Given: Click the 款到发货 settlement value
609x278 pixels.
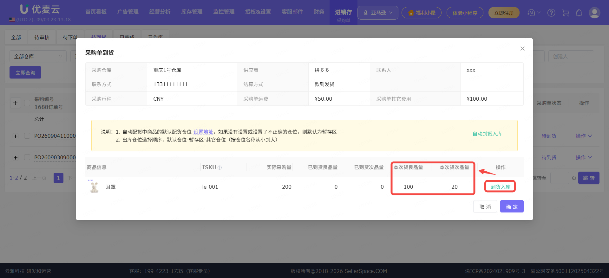Looking at the screenshot, I should [324, 84].
